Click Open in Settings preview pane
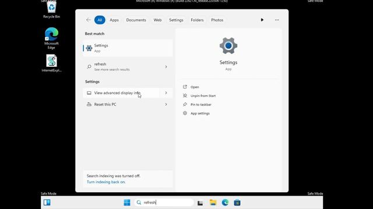Screen dimensions: 373x209 tap(195, 87)
